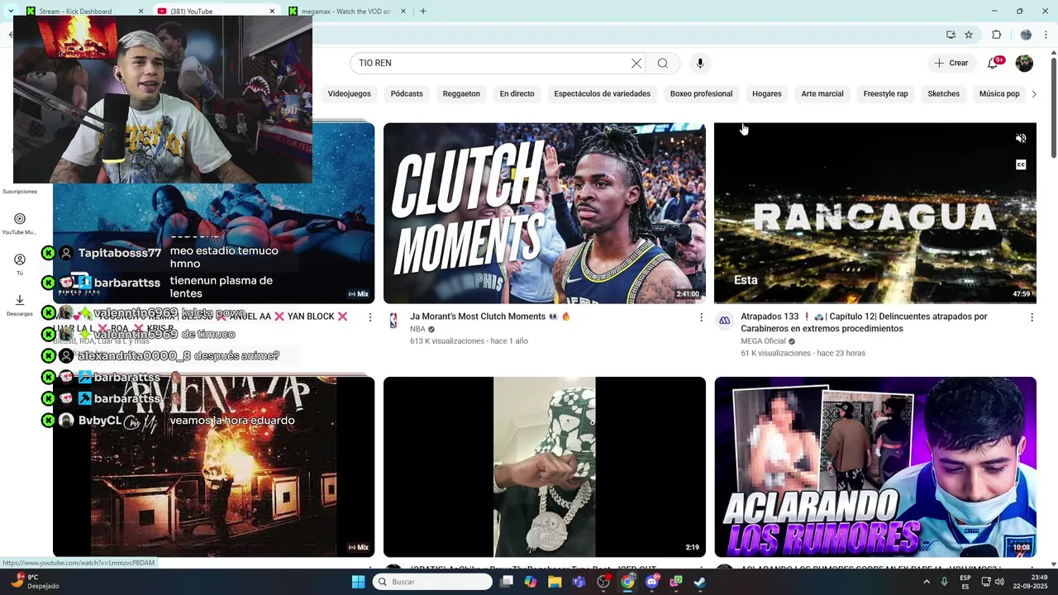The image size is (1058, 595).
Task: Open the Chrome tab search dropdown
Action: pyautogui.click(x=10, y=11)
